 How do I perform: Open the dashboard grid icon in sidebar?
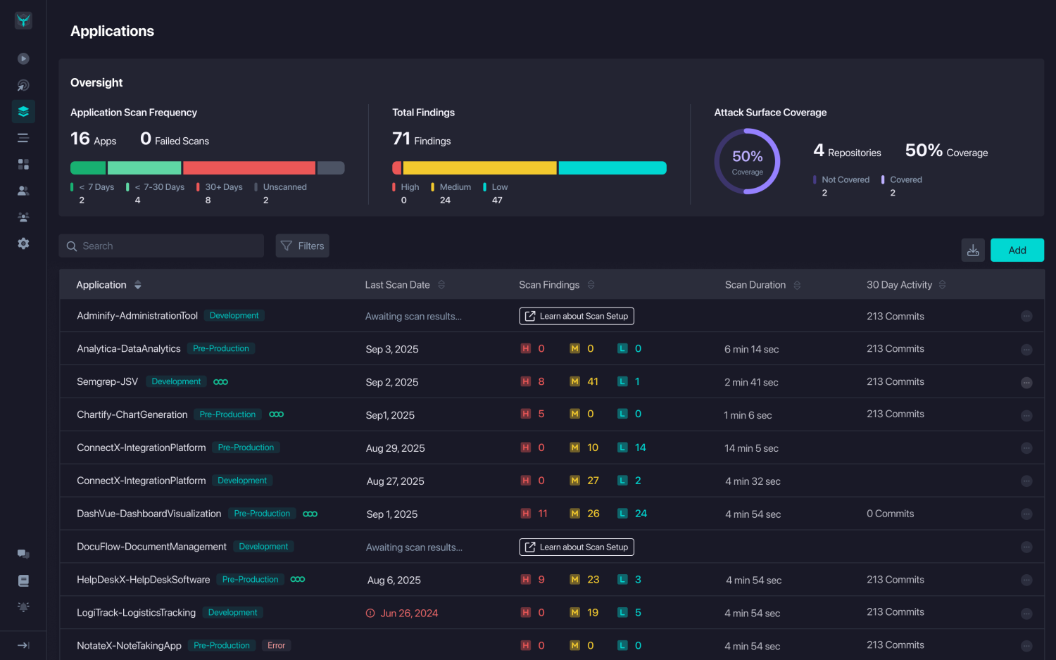[23, 164]
